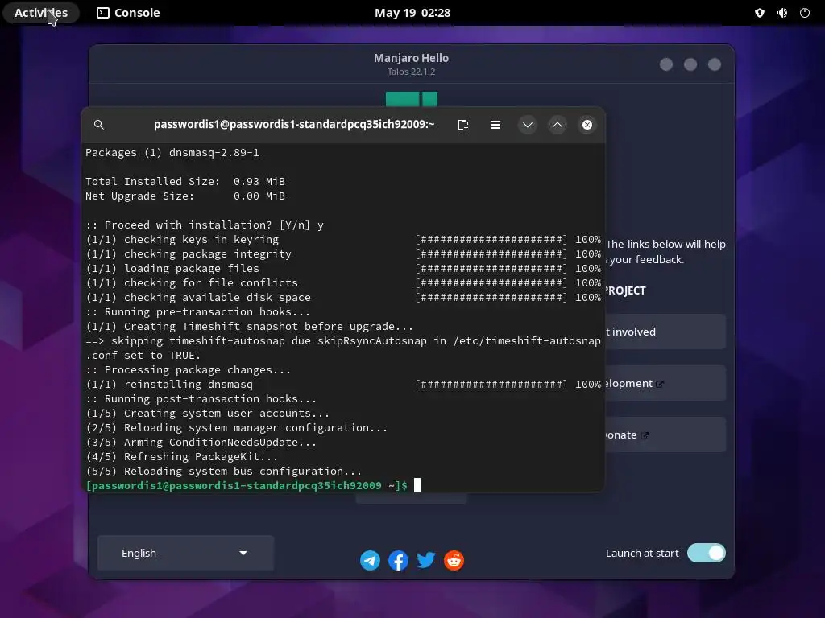Click the 'checking keys in keyring' progress line
This screenshot has height=618, width=825.
pos(343,239)
